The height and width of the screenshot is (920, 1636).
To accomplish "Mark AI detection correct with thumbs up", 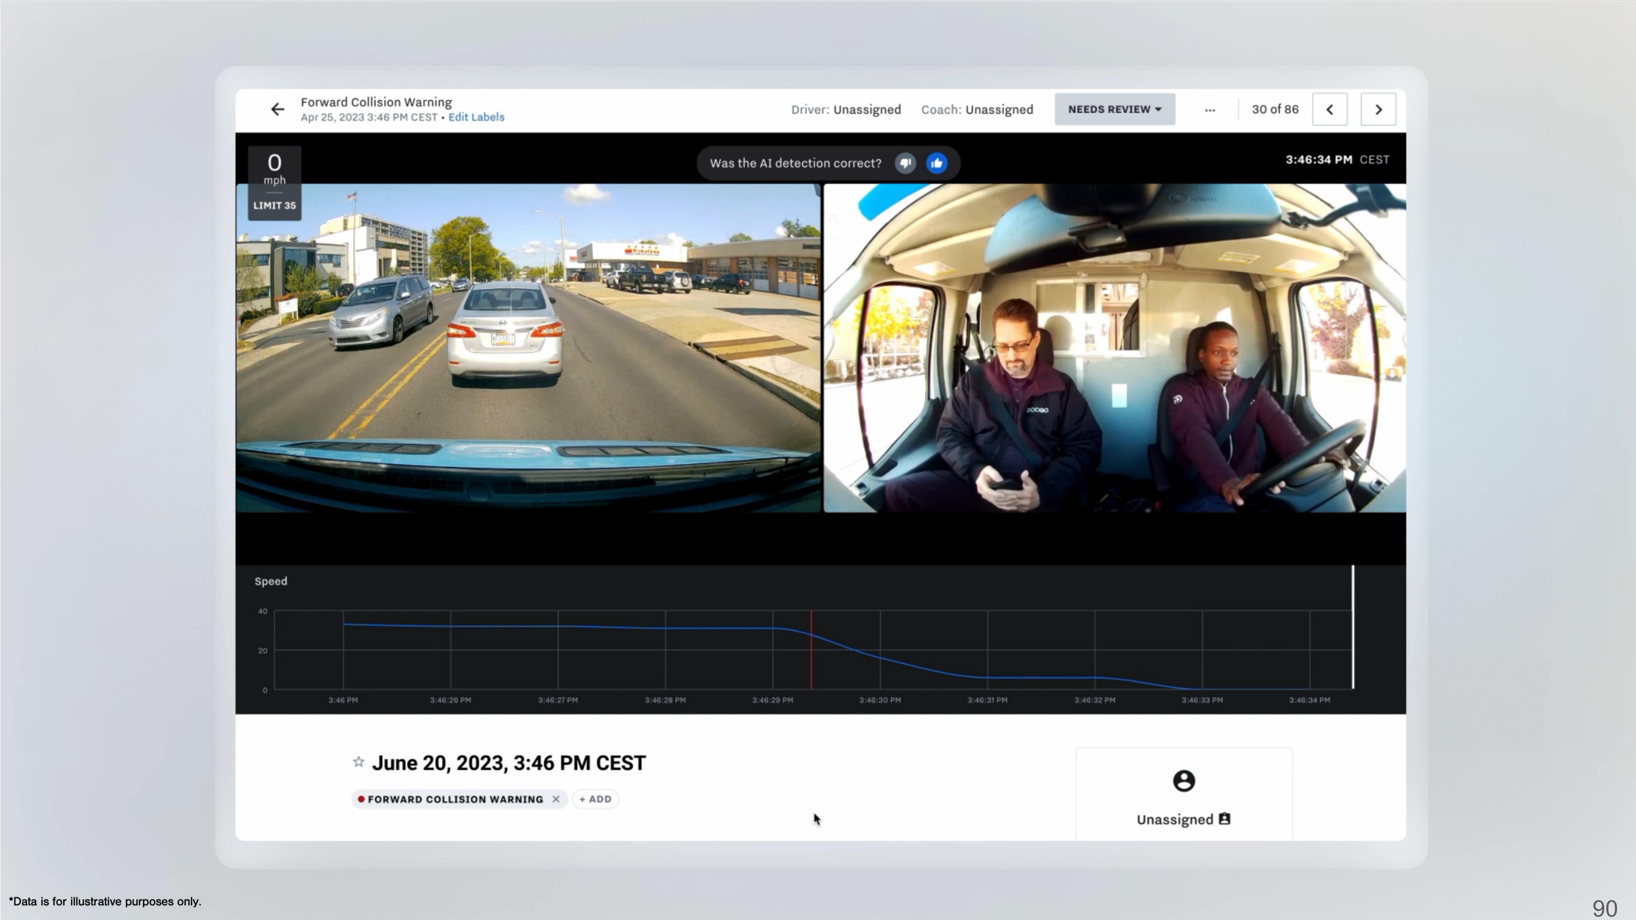I will 937,163.
